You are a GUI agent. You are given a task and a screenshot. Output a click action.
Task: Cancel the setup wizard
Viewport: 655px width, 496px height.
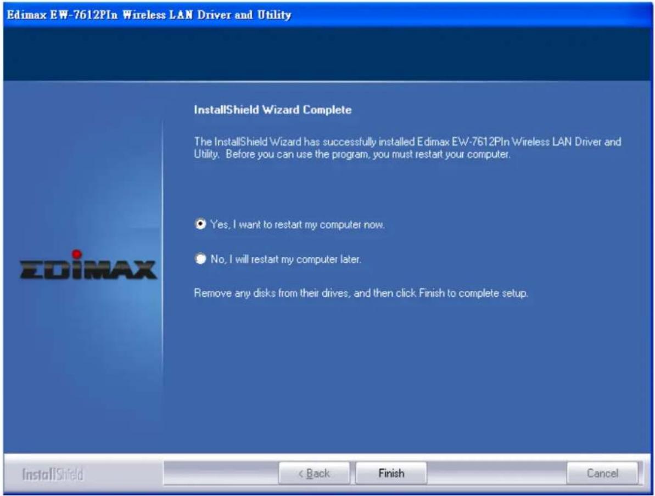coord(602,473)
